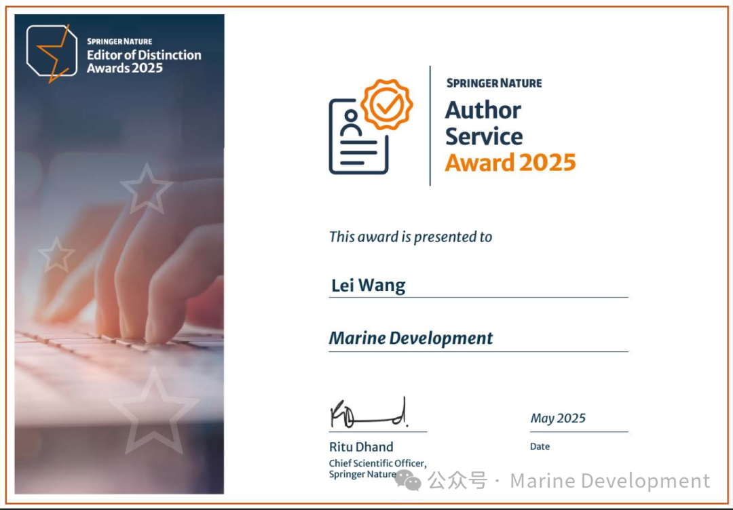Click the 'Chief Scientific Officer' title text

click(377, 463)
